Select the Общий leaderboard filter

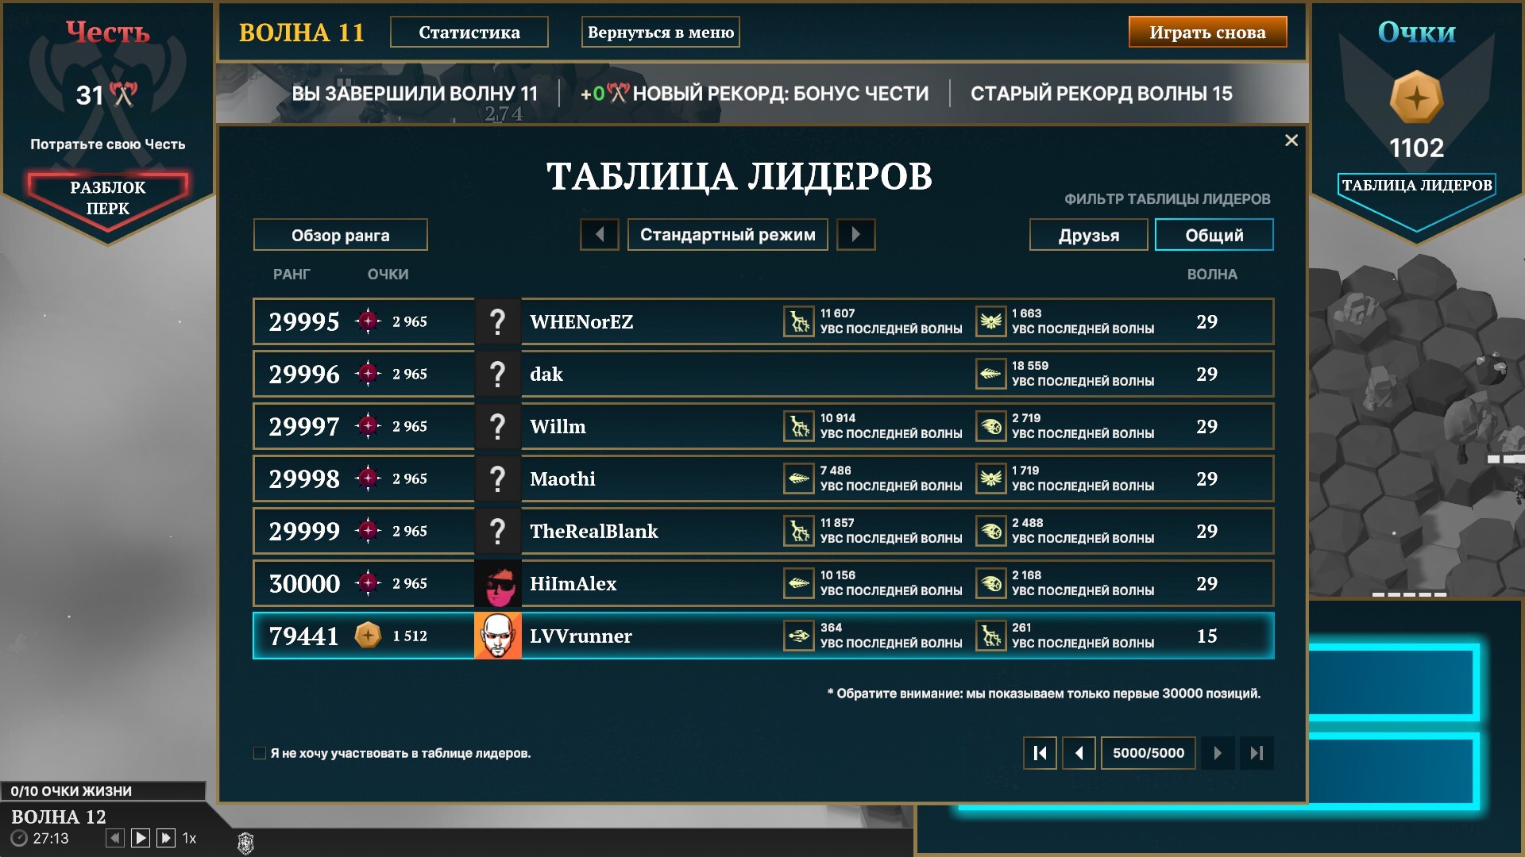coord(1214,235)
